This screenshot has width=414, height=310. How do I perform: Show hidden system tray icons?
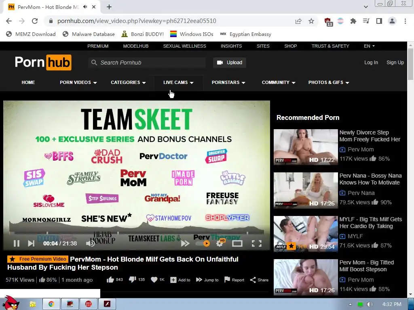tap(351, 304)
